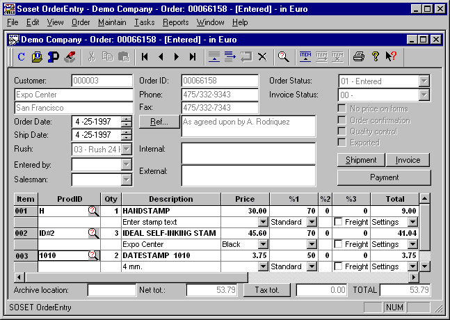The height and width of the screenshot is (320, 450).
Task: Expand the Black color dropdown for item 002
Action: click(262, 244)
